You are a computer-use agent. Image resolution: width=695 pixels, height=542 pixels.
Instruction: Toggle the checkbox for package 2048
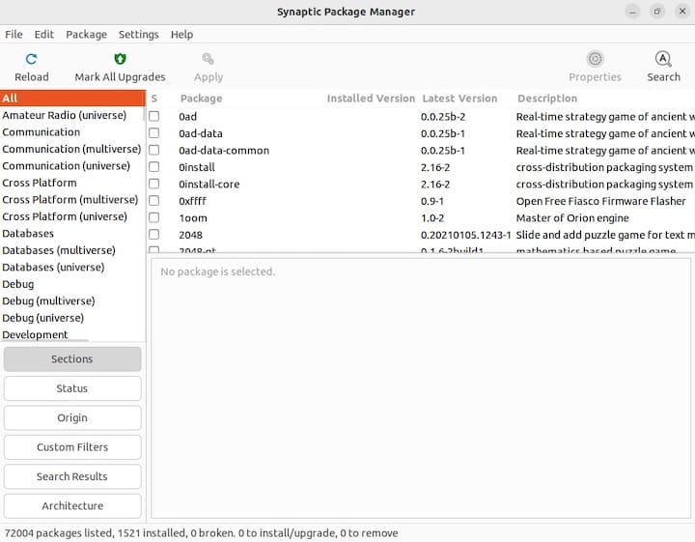153,234
